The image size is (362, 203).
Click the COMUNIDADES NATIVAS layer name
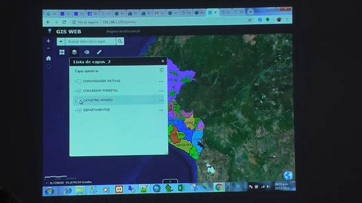(x=102, y=81)
